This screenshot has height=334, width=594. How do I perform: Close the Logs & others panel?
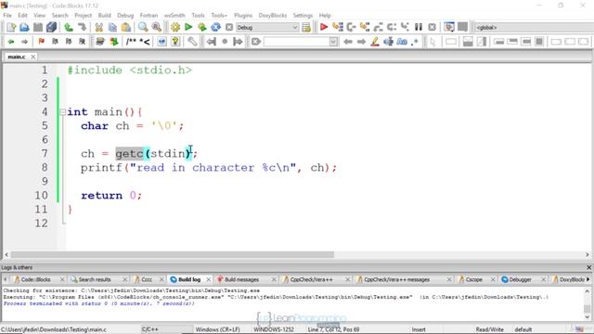588,268
